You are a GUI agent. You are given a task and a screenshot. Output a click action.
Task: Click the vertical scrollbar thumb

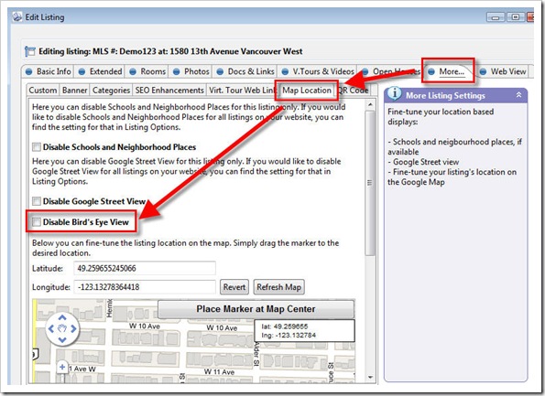[370, 183]
